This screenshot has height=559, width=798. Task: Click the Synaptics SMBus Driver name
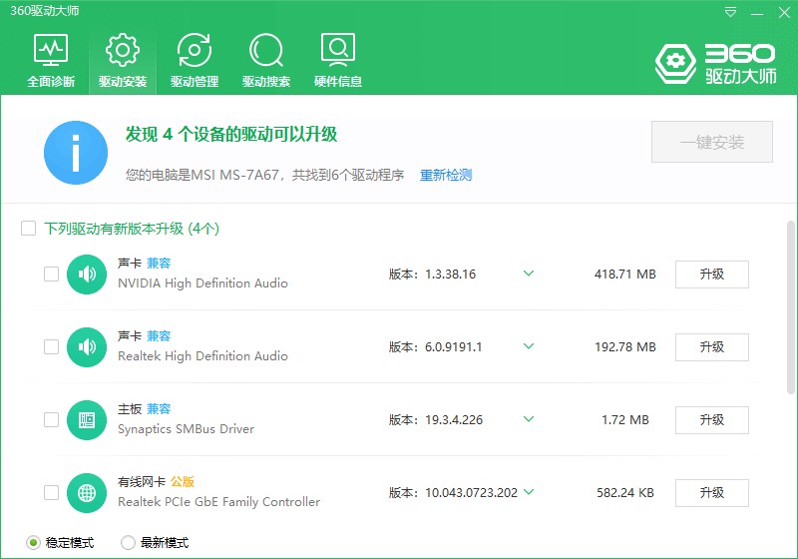[x=186, y=429]
